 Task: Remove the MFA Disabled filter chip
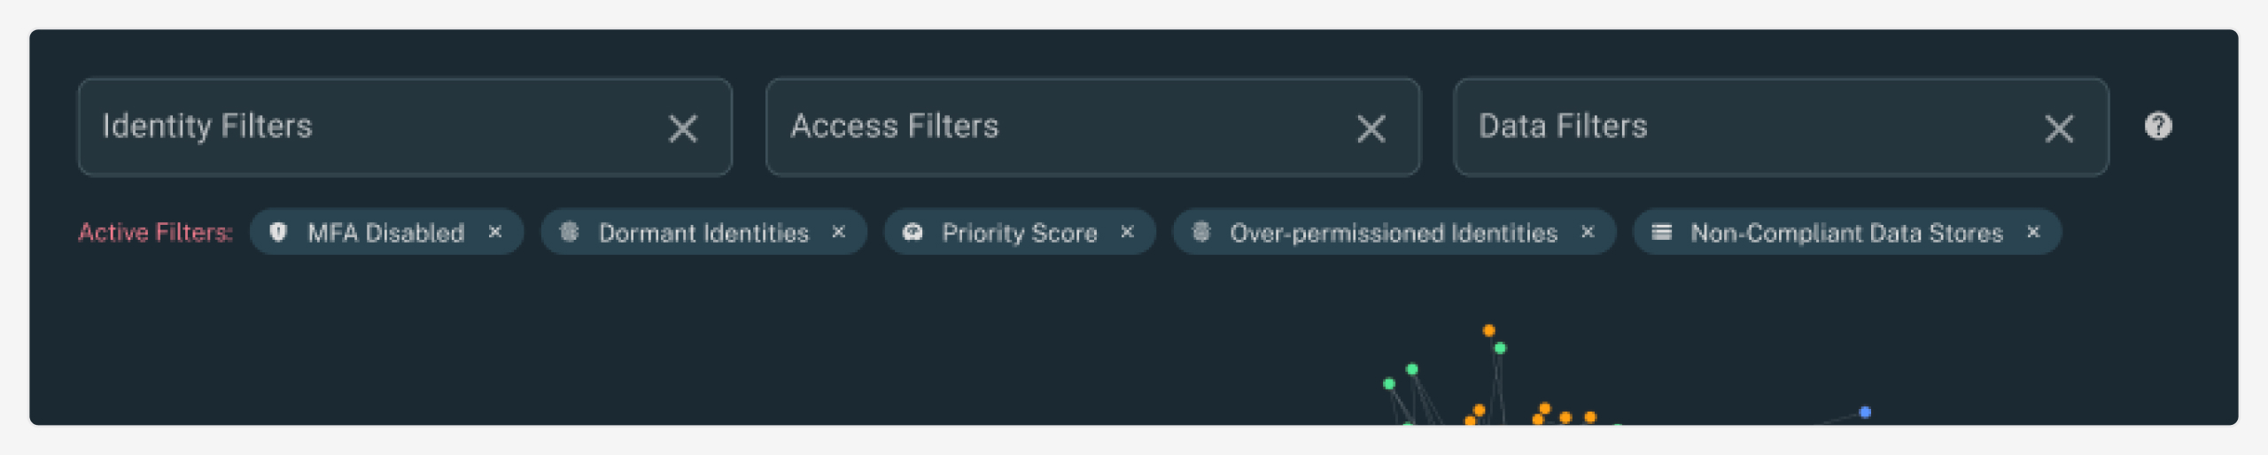[x=495, y=232]
